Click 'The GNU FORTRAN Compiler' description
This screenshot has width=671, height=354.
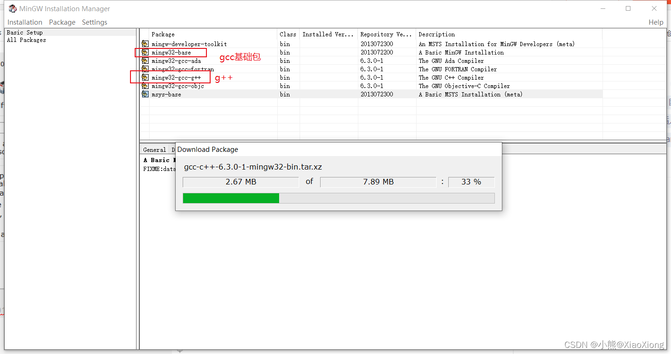click(458, 69)
